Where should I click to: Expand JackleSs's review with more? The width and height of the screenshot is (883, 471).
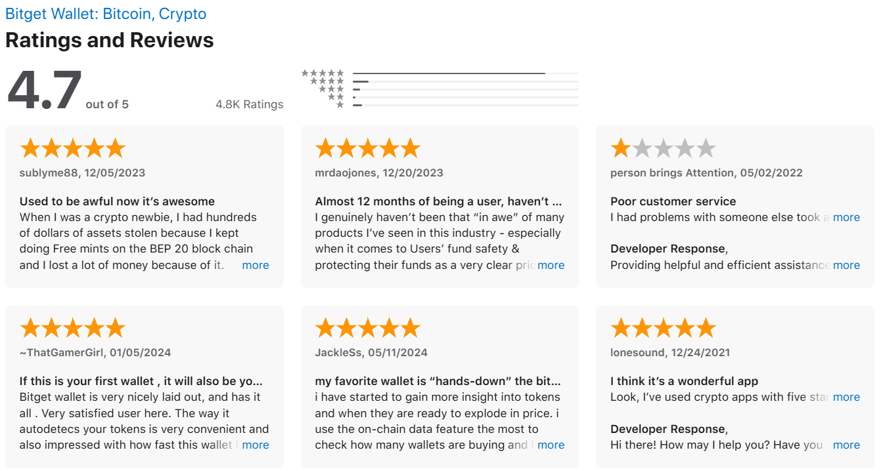point(551,445)
